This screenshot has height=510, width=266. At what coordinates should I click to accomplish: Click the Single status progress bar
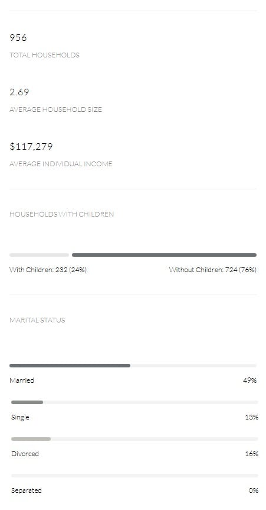[x=134, y=402]
